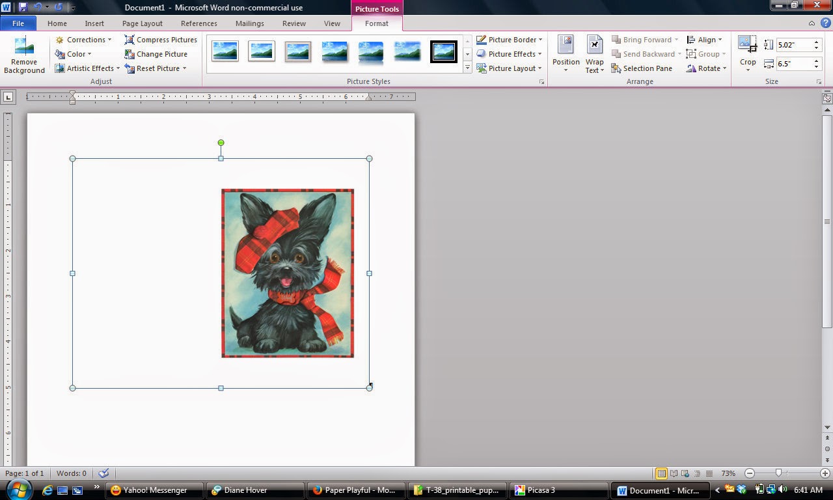Switch to the Review tab
This screenshot has width=833, height=500.
pyautogui.click(x=294, y=23)
